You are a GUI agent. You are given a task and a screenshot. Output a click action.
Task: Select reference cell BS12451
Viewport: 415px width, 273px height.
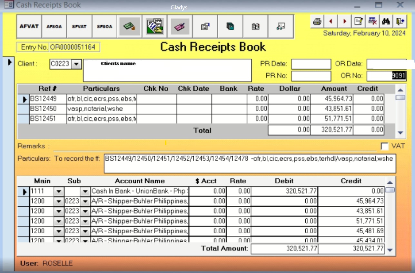(48, 119)
